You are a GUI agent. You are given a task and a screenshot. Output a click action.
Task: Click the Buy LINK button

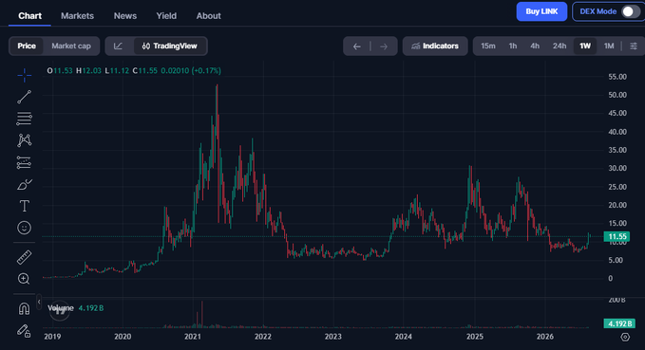coord(541,11)
